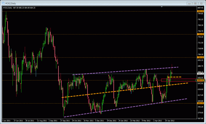The image size is (206, 124).
Task: Click the '25 Apr 2012' date label
Action: [170, 121]
